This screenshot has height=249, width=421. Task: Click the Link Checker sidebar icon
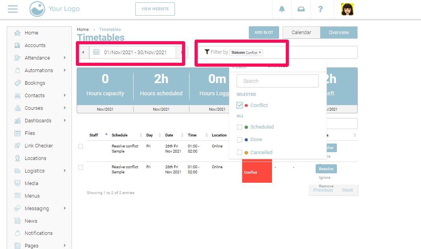point(17,146)
